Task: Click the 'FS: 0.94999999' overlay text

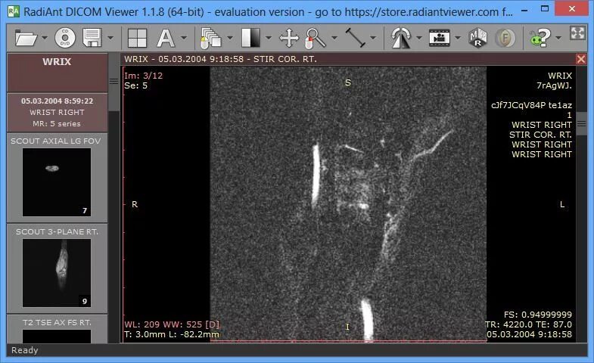Action: tap(538, 315)
